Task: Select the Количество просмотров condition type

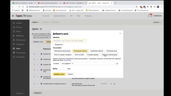Action: click(x=62, y=51)
